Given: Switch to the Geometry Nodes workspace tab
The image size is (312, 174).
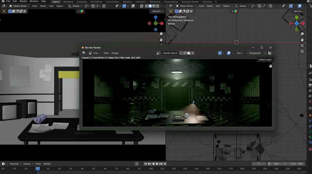Looking at the screenshot, I should (x=190, y=2).
